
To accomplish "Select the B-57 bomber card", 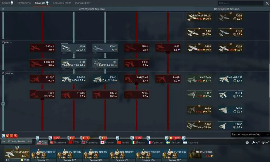I will coord(168,48).
